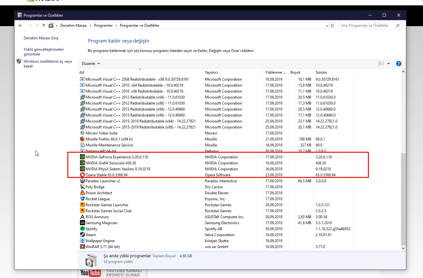Screen dimensions: 423x278
Task: Click the Samsung Magician icon
Action: (82, 223)
